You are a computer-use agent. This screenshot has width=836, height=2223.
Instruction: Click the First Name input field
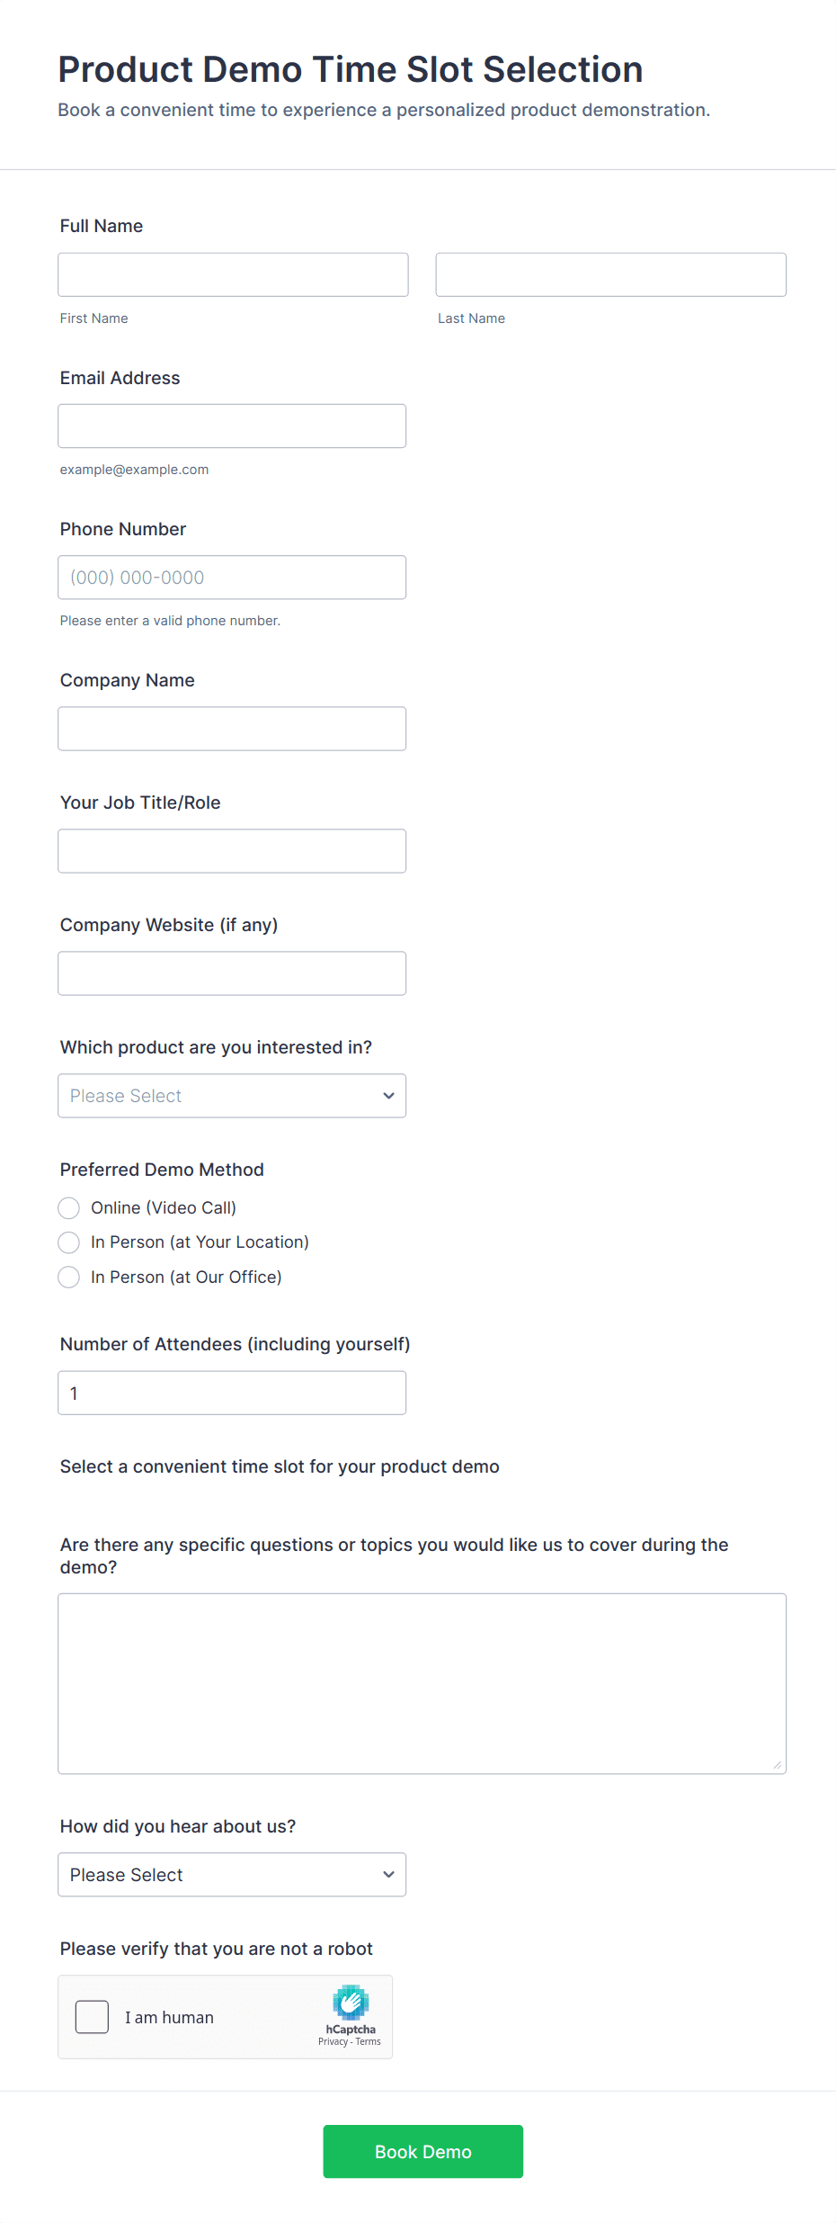coord(233,274)
